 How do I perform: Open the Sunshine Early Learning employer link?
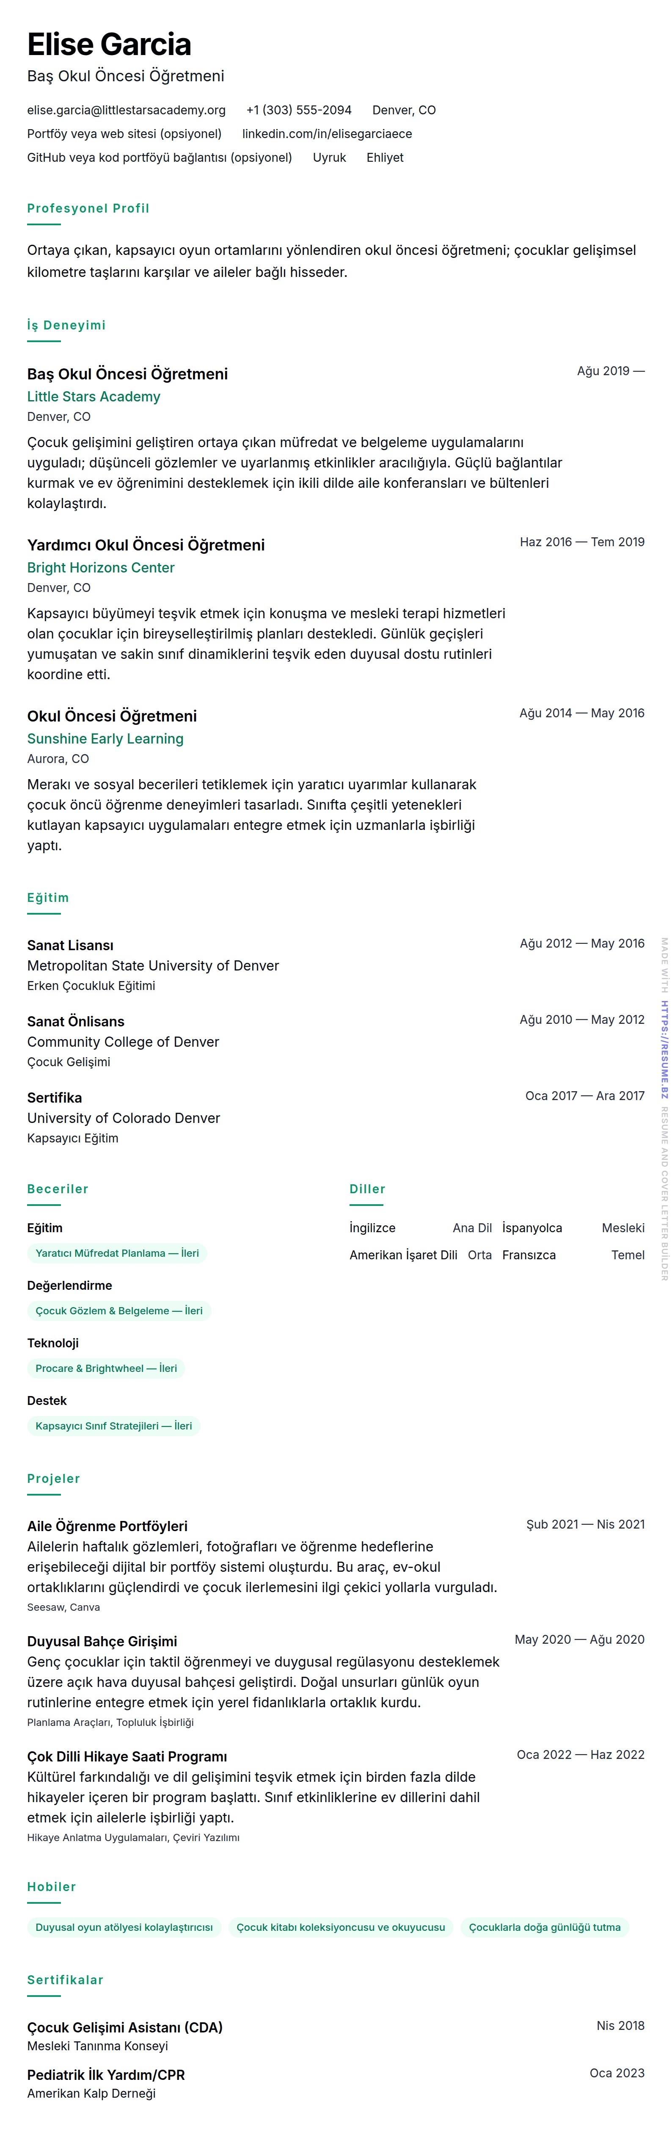[x=105, y=739]
